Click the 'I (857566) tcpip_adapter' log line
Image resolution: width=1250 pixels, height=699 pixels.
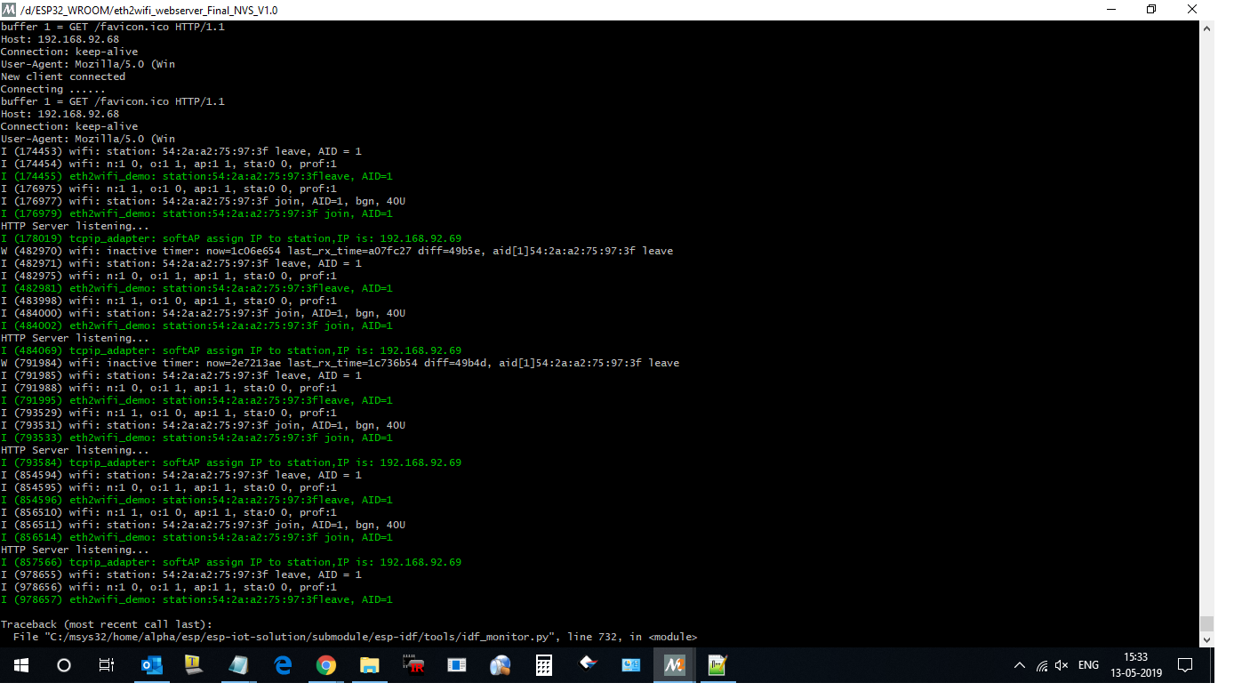pos(231,562)
